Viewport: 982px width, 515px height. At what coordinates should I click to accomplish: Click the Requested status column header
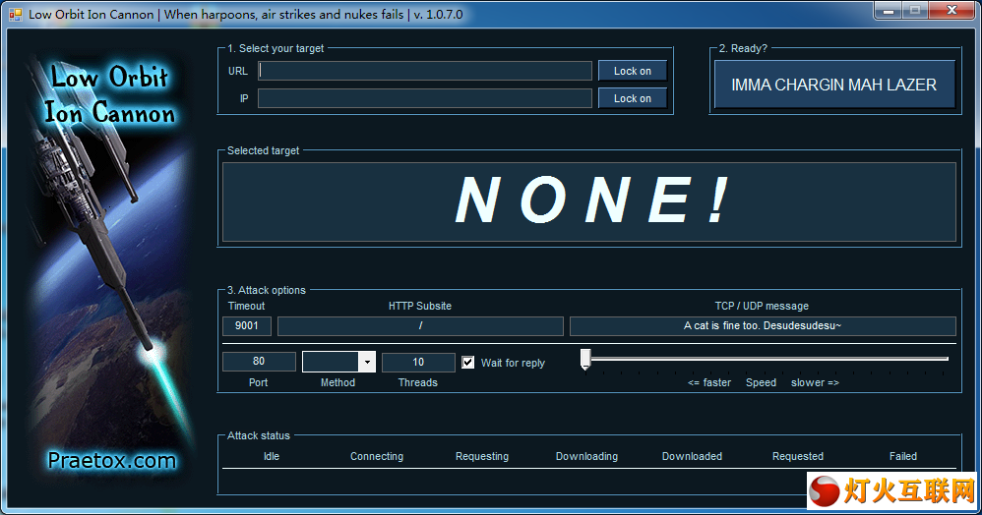[797, 456]
